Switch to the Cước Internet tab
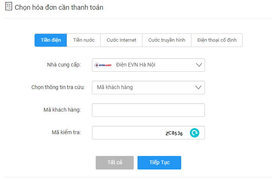Screen dimensions: 272x180 [x=121, y=40]
